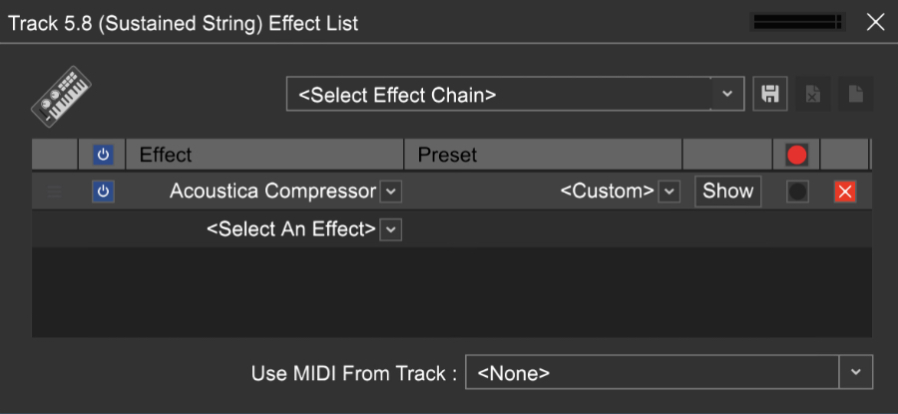Click the level meter in the title bar

click(798, 22)
